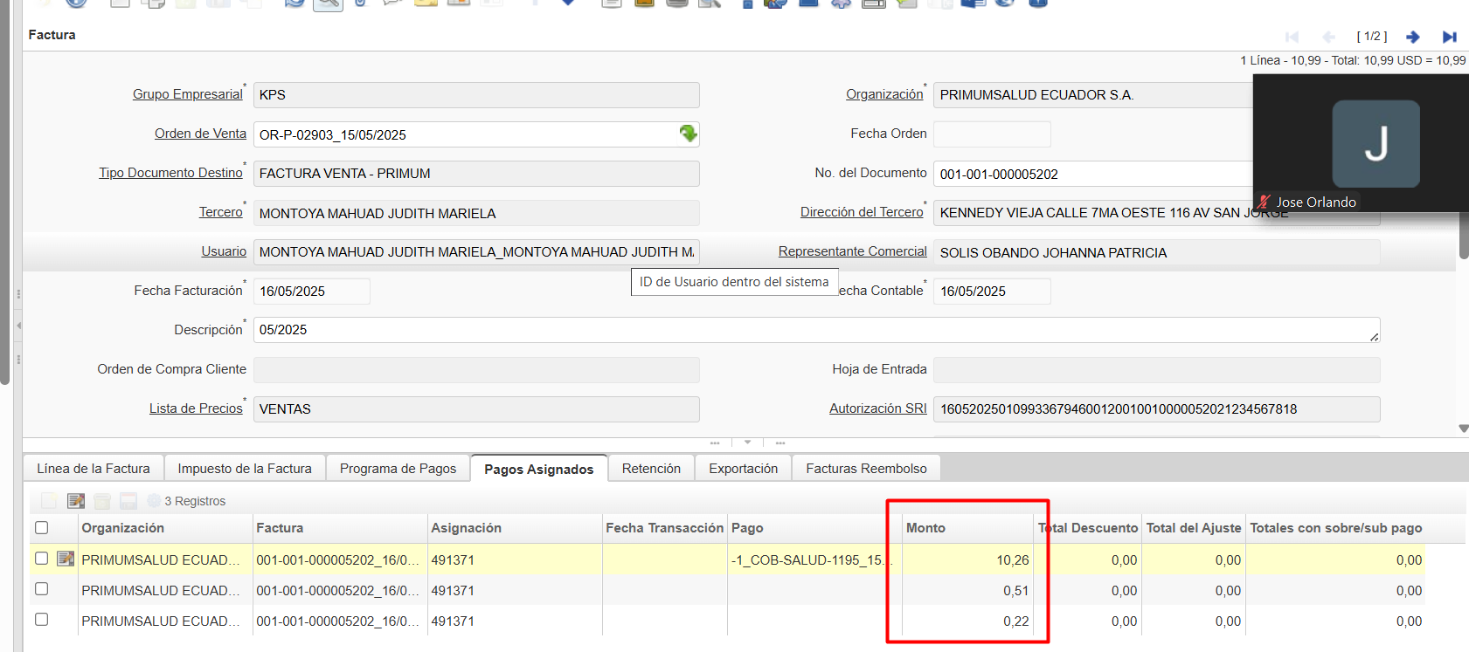Open the Línea de la Factura tab
The height and width of the screenshot is (652, 1469).
(x=94, y=469)
